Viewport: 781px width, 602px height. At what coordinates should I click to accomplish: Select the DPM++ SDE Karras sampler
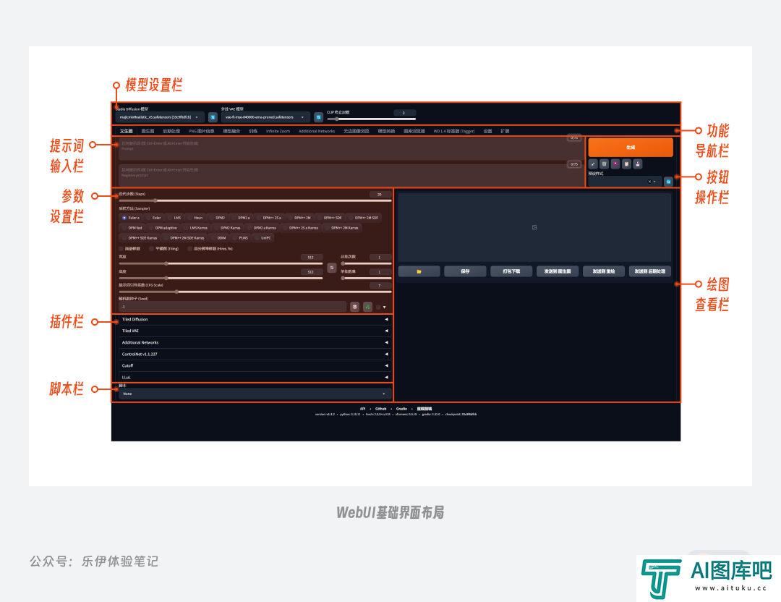(x=140, y=238)
